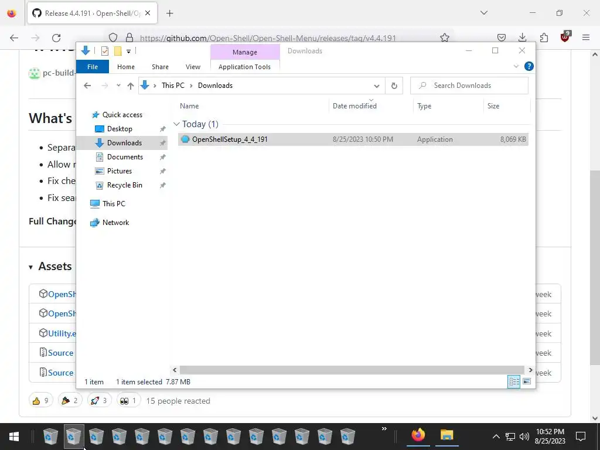Image resolution: width=600 pixels, height=450 pixels.
Task: Go back in Explorer navigation
Action: click(x=87, y=86)
